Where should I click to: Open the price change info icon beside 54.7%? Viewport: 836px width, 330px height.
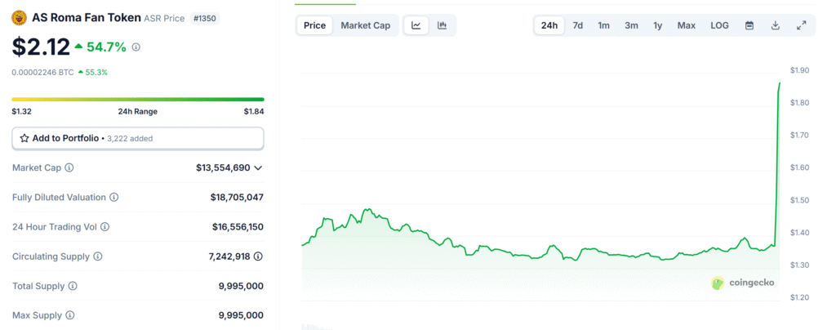click(x=136, y=47)
